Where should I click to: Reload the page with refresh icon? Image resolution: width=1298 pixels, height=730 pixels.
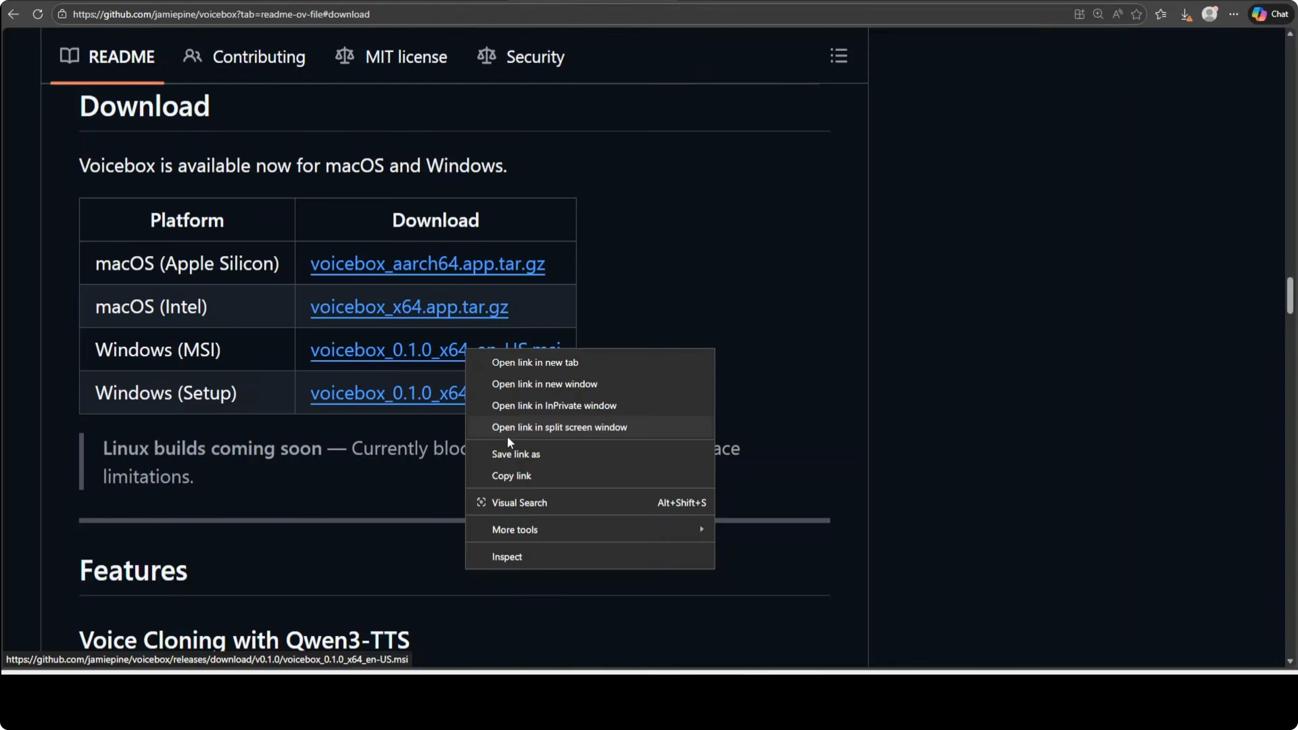pyautogui.click(x=38, y=14)
